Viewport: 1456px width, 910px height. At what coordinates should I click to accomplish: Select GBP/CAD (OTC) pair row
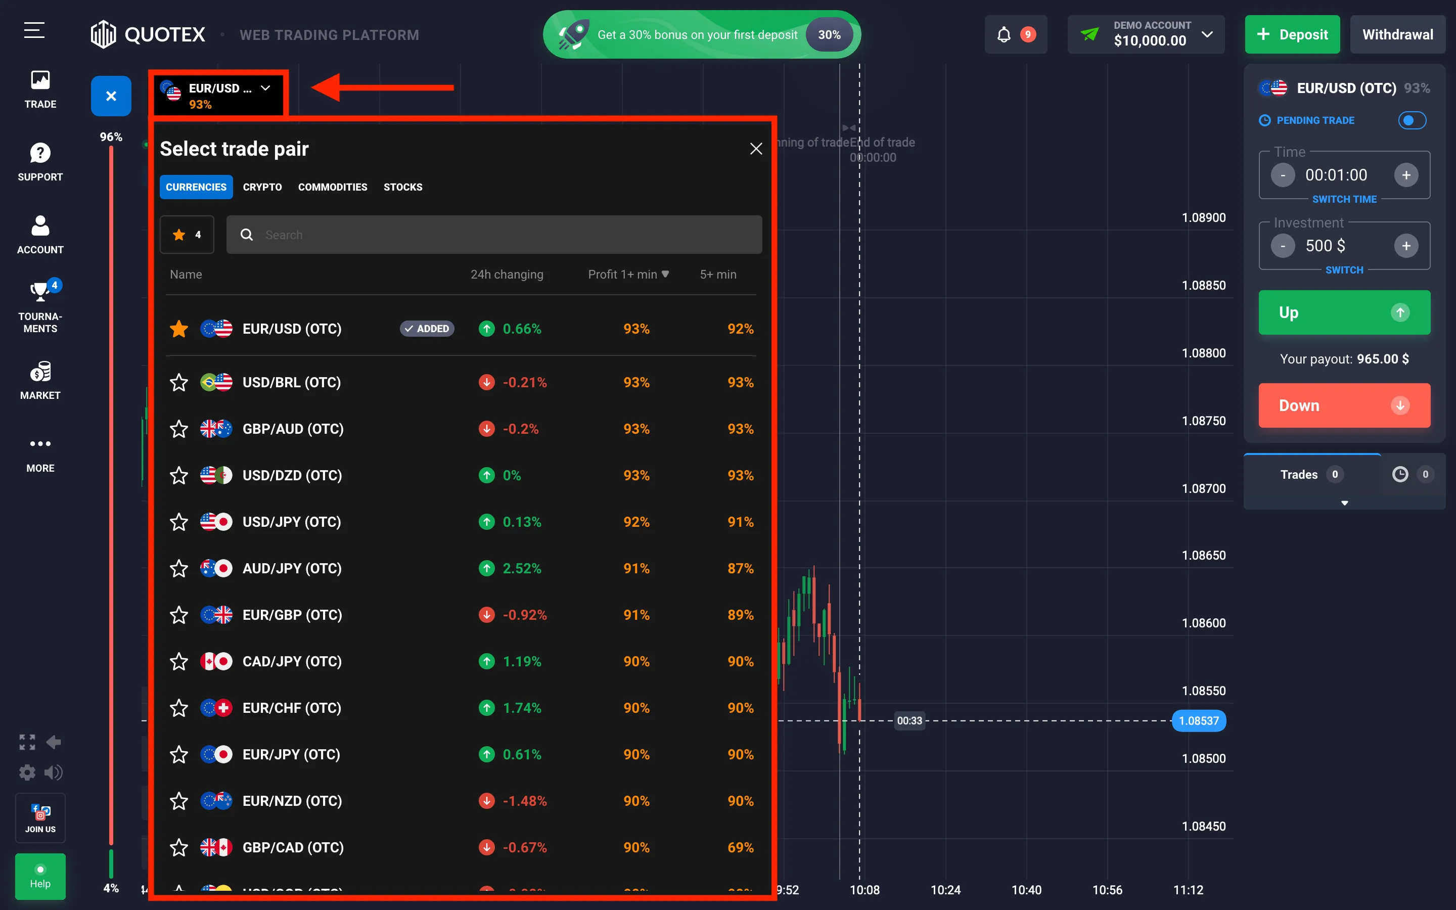click(x=461, y=847)
